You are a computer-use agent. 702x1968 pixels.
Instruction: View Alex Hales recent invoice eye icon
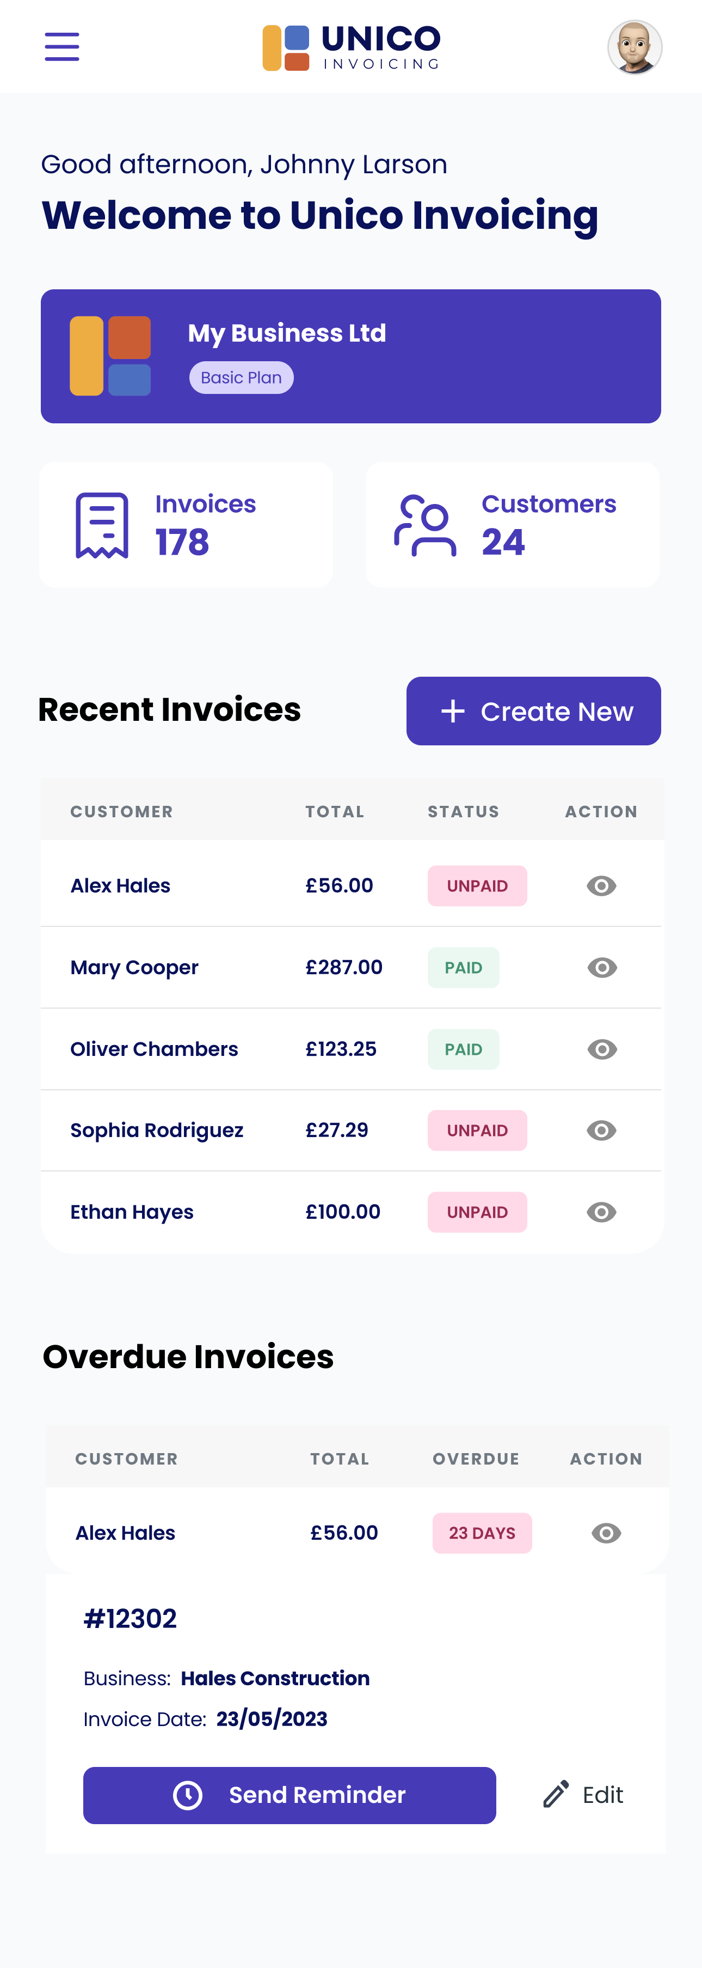(601, 885)
